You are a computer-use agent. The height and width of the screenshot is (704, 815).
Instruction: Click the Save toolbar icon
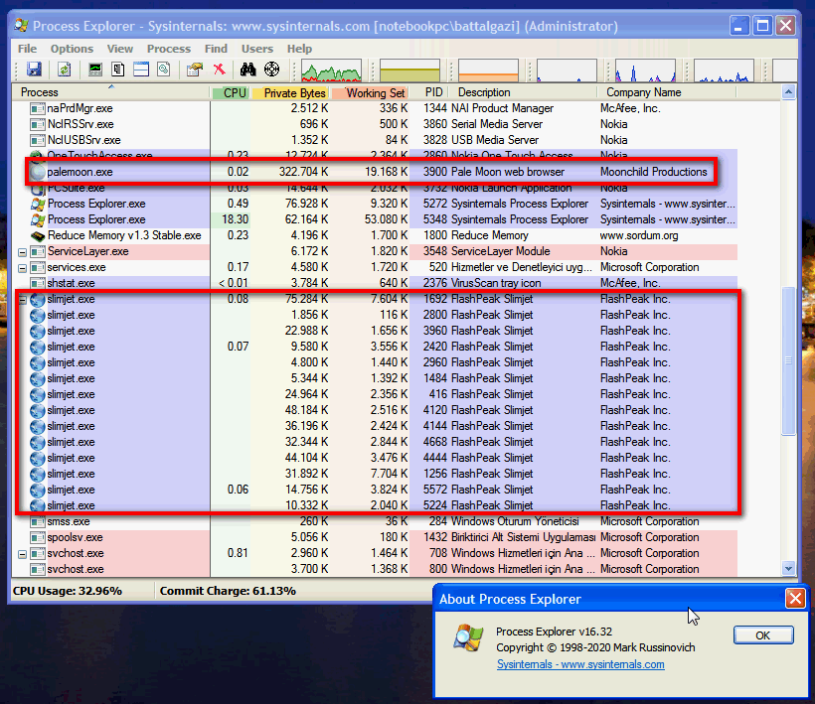(x=35, y=70)
